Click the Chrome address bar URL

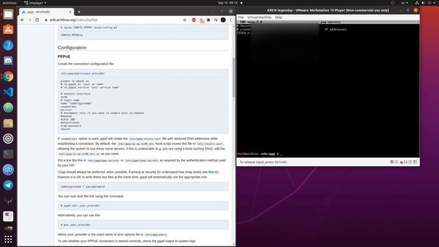click(x=73, y=20)
